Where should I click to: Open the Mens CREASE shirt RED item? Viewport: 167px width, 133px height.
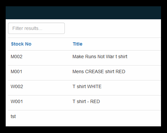[99, 71]
